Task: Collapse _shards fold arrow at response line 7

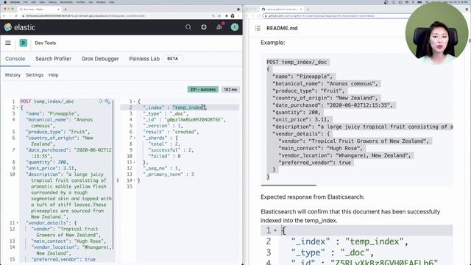Action: click(x=134, y=138)
